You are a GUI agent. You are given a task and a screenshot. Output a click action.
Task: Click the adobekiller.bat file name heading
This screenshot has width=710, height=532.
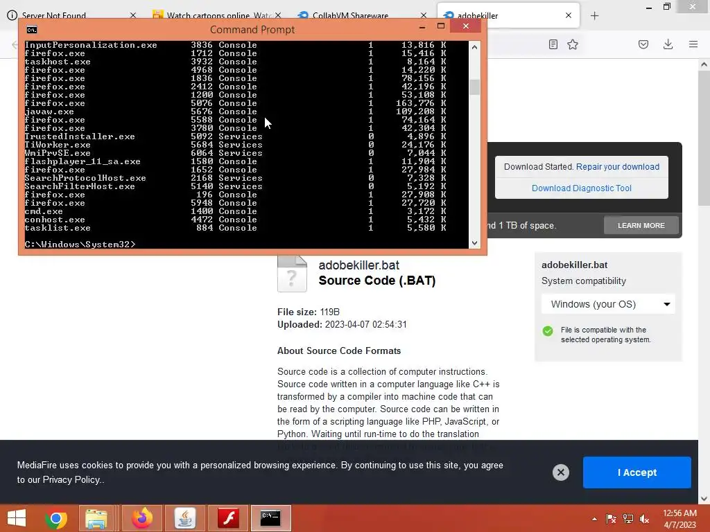(358, 265)
